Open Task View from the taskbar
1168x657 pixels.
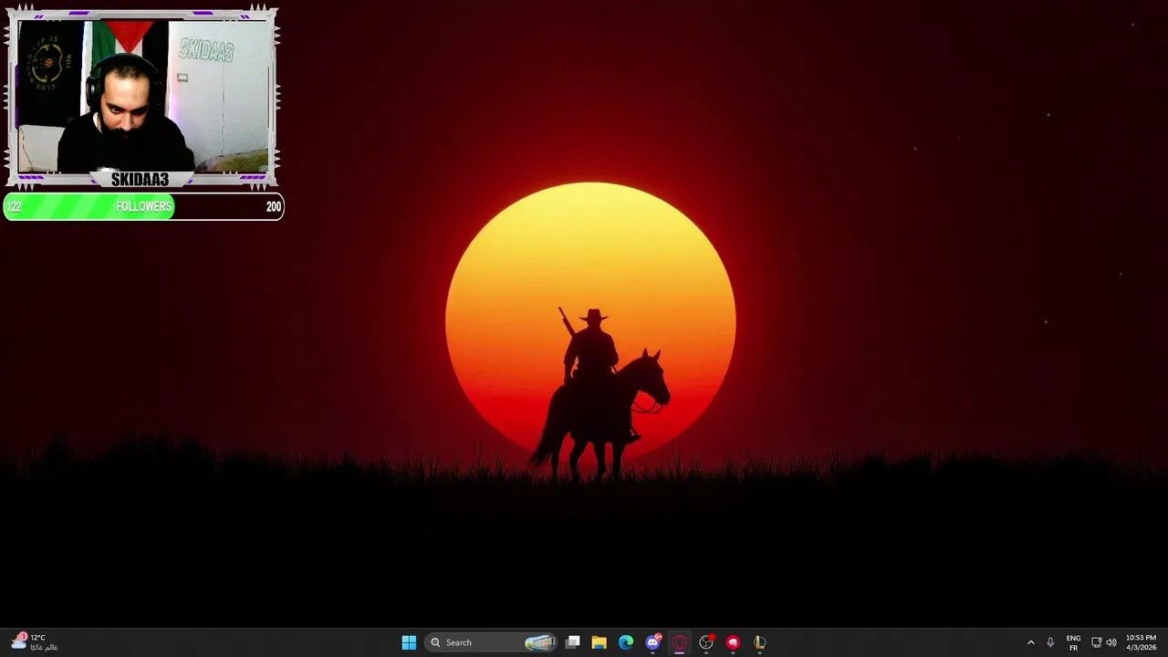[572, 642]
